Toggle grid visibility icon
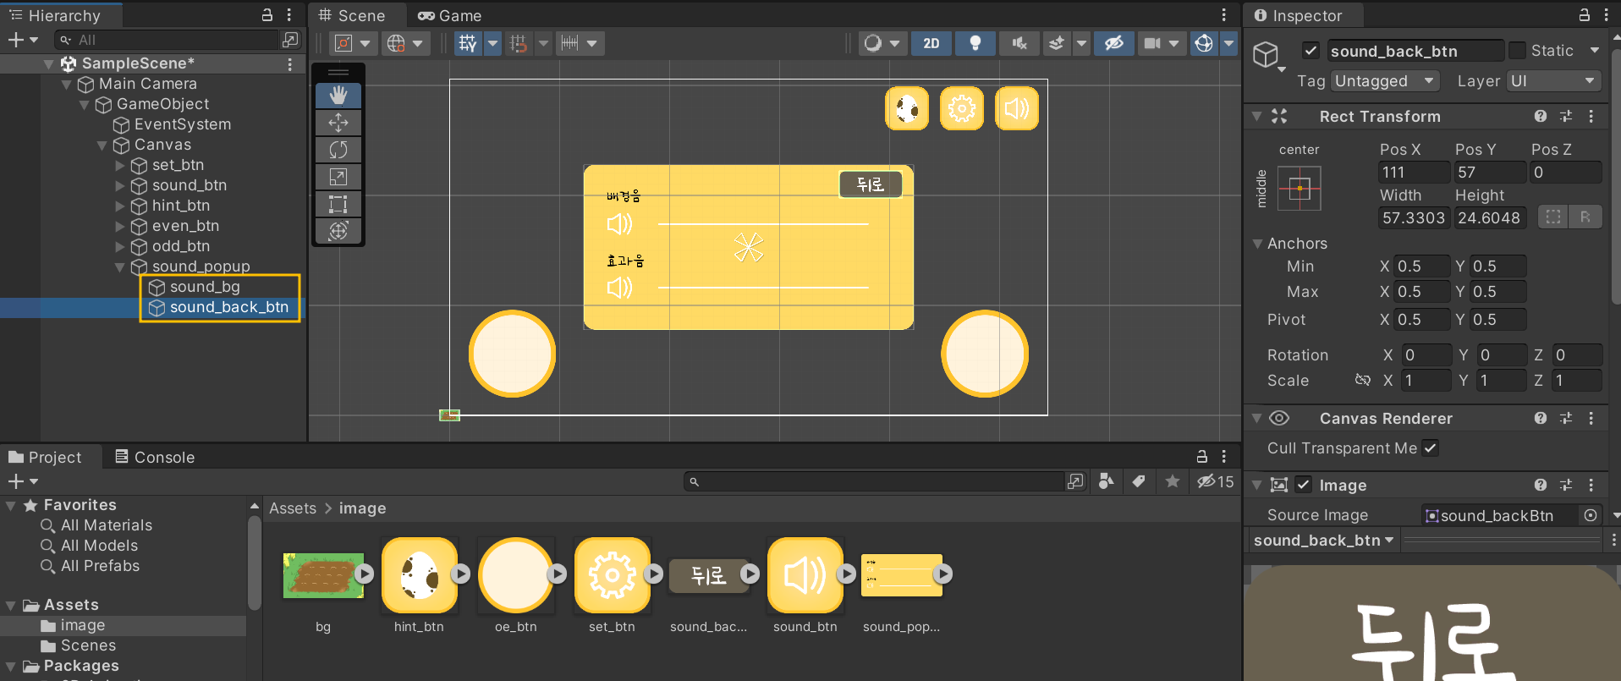Image resolution: width=1621 pixels, height=681 pixels. [x=468, y=43]
